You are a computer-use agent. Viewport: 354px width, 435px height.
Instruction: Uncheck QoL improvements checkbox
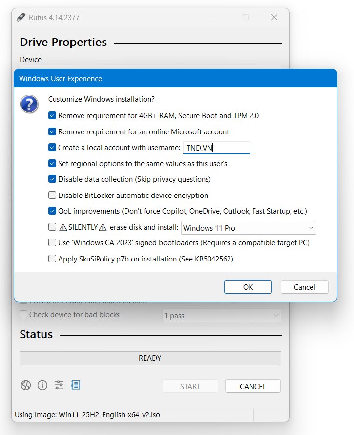[52, 211]
